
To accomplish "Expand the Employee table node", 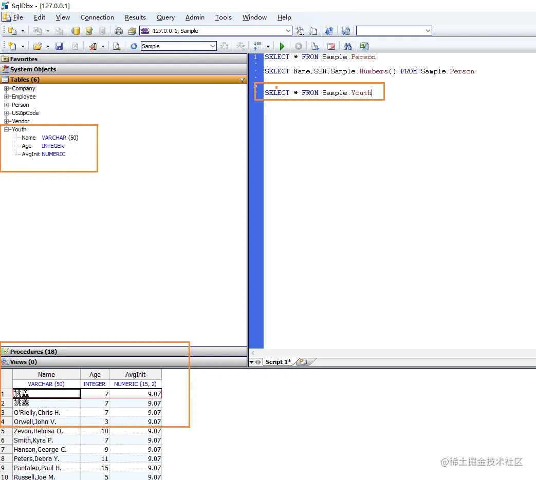I will 7,97.
